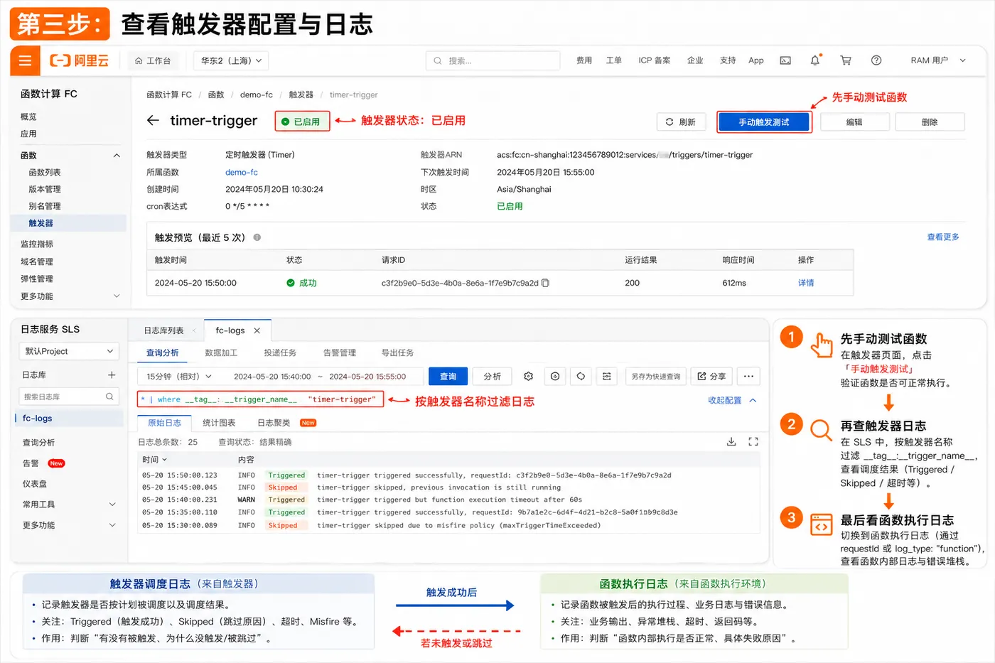Select the fc-logs logstore item
The image size is (995, 663).
point(68,419)
